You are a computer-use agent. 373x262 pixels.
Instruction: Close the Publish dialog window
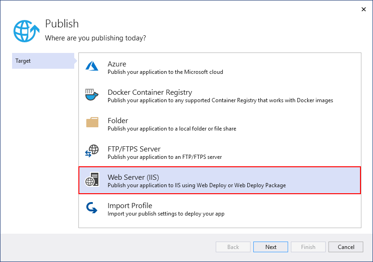[362, 9]
